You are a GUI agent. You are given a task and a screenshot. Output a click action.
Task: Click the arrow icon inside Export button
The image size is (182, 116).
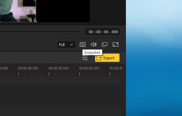click(99, 58)
